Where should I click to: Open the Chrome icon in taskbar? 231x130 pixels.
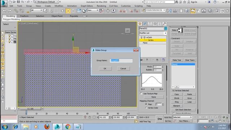68,127
